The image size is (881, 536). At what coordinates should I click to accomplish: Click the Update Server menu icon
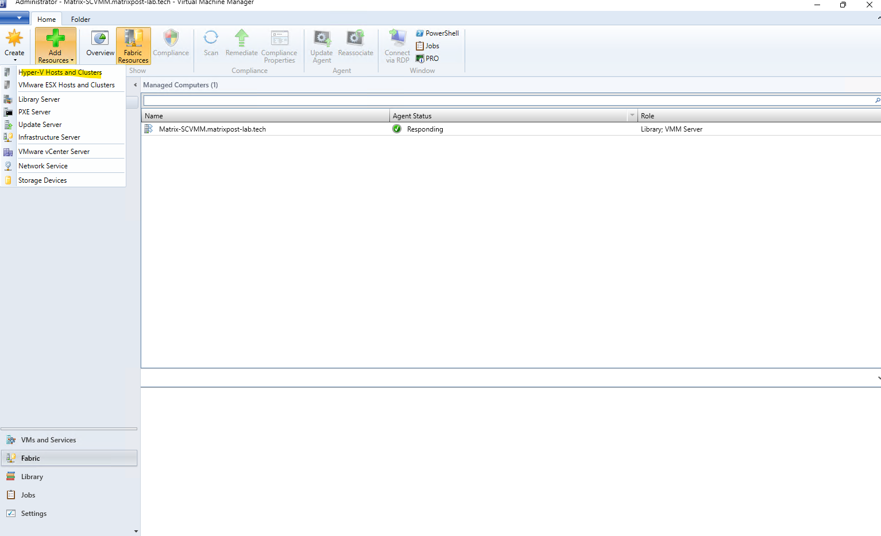(x=8, y=125)
